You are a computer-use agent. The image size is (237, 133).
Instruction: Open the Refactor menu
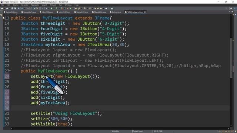click(25, 5)
